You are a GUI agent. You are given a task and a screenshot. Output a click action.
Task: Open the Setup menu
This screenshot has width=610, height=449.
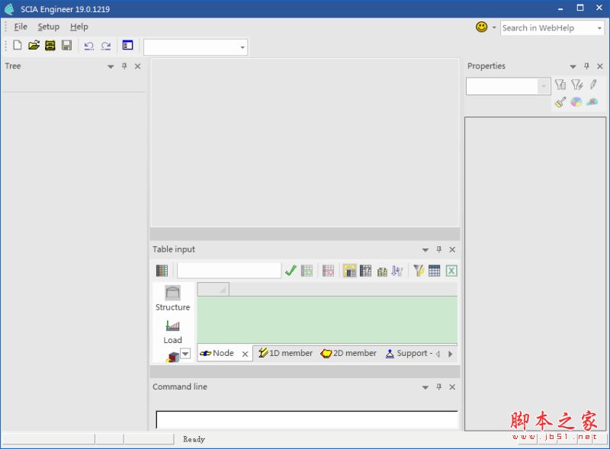coord(49,27)
